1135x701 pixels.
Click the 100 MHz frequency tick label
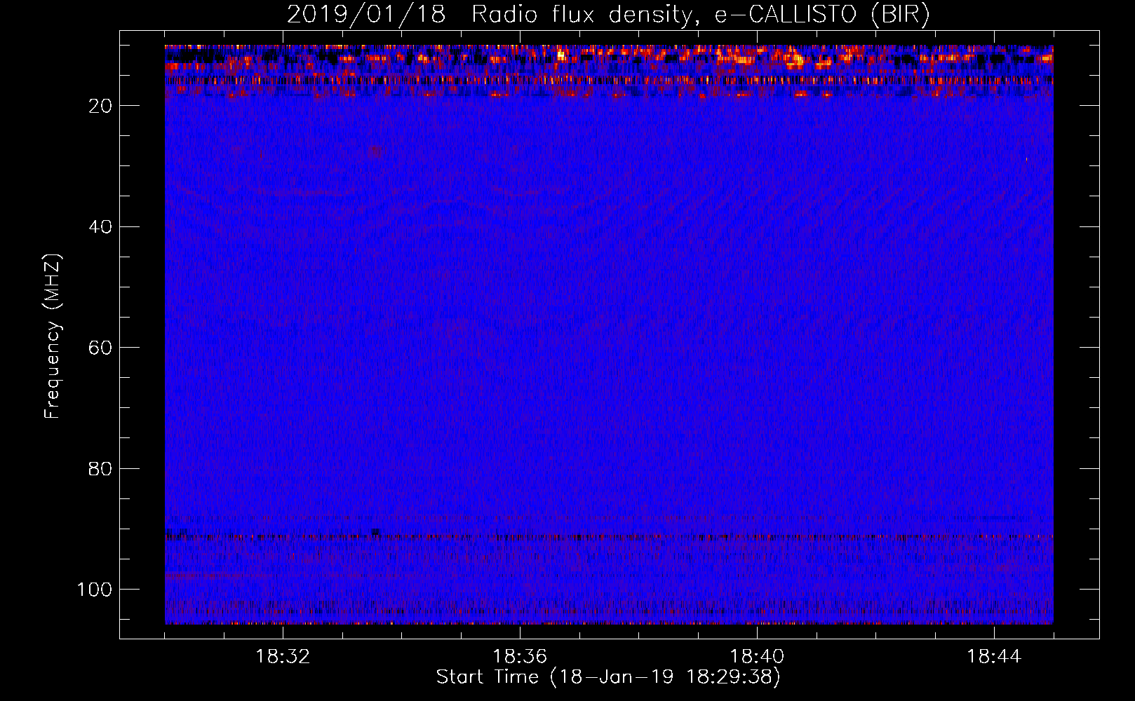(x=95, y=590)
